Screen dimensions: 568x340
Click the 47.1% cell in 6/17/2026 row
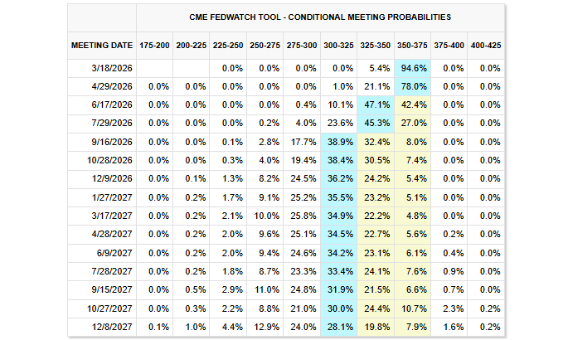point(376,104)
